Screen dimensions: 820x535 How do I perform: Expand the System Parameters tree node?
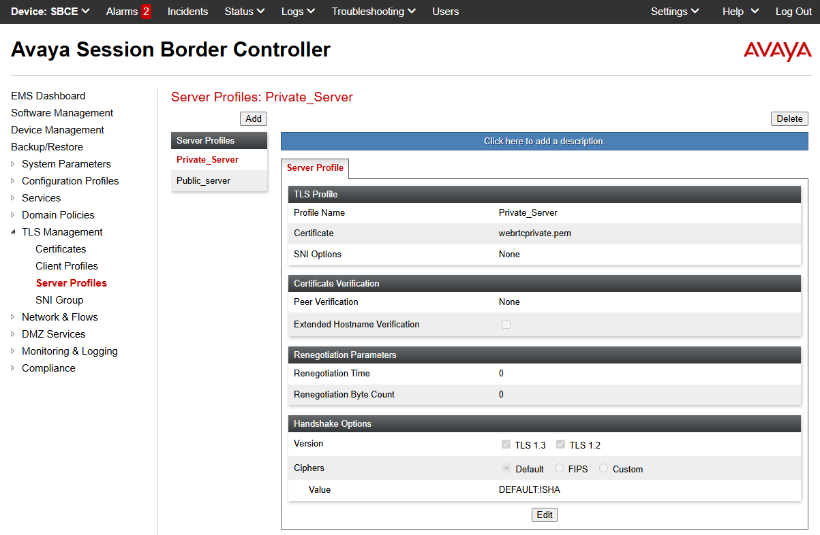14,164
